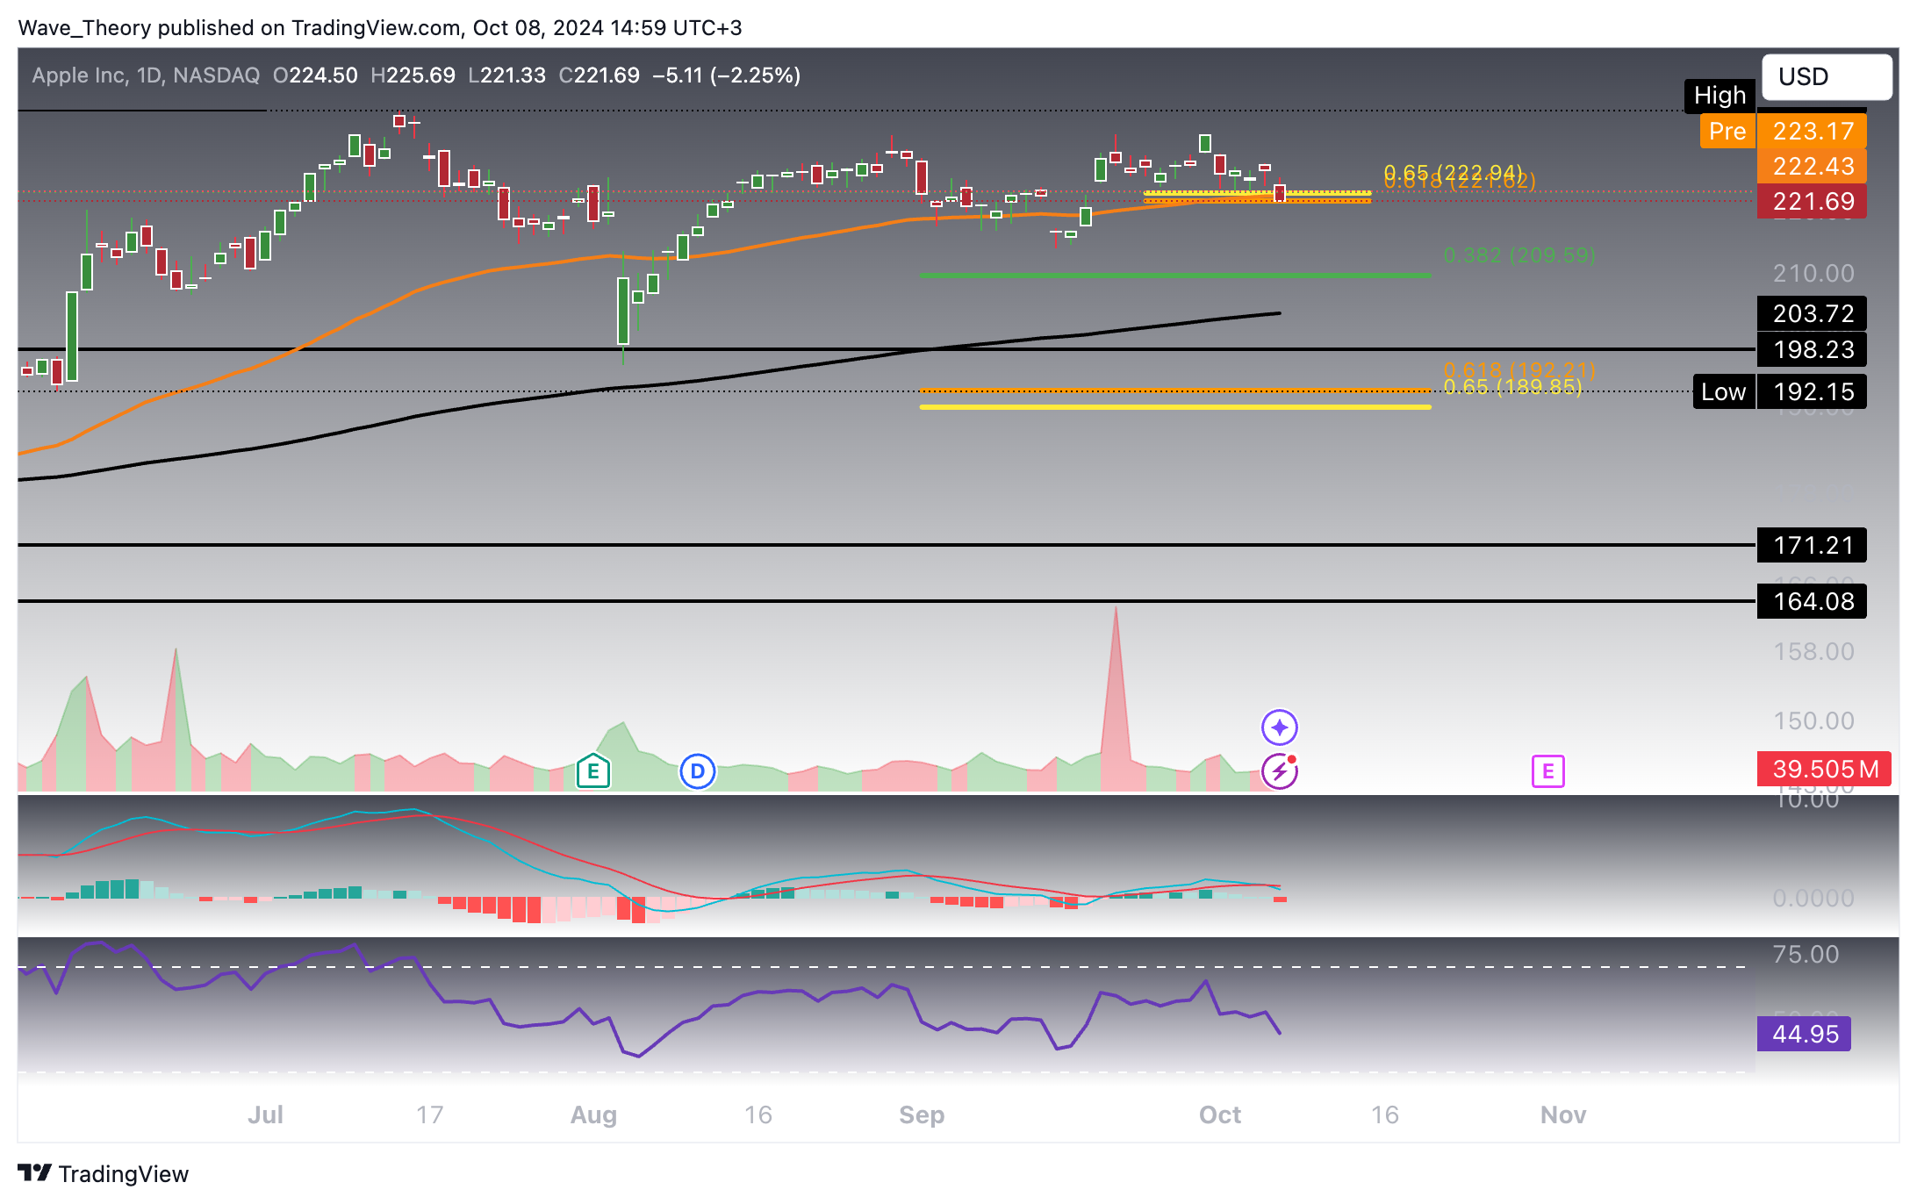Click the green 0.382 Fibonacci level line

1174,276
